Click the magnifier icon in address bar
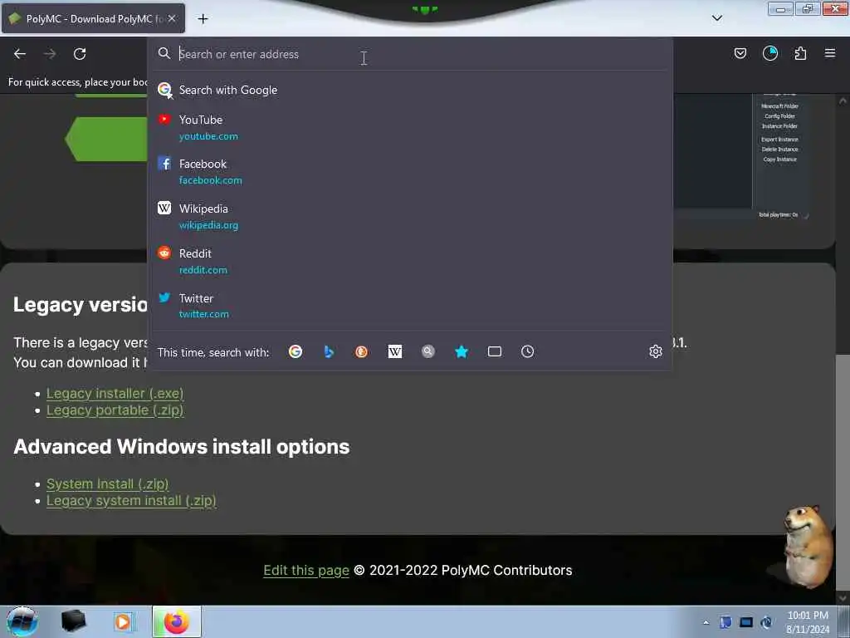Image resolution: width=850 pixels, height=638 pixels. pyautogui.click(x=164, y=53)
